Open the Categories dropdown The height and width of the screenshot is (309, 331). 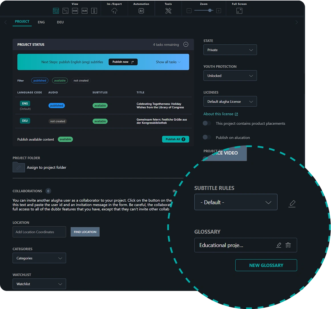click(39, 258)
